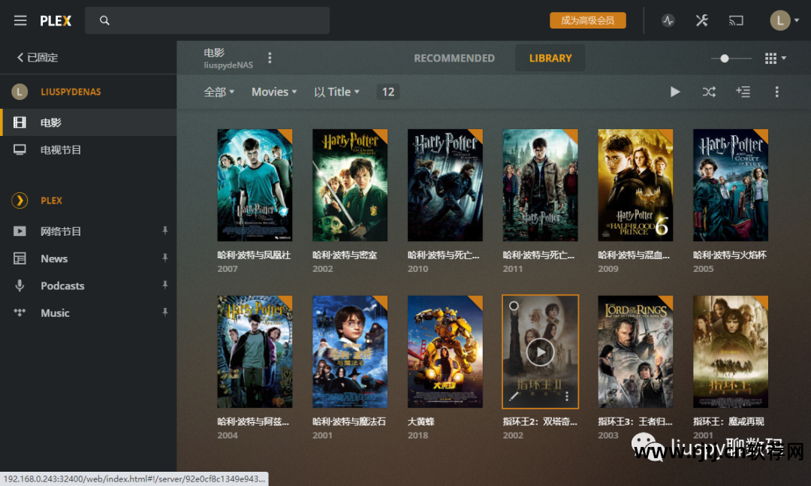The height and width of the screenshot is (486, 811).
Task: Open 指环王2 poster more options dots
Action: [567, 397]
